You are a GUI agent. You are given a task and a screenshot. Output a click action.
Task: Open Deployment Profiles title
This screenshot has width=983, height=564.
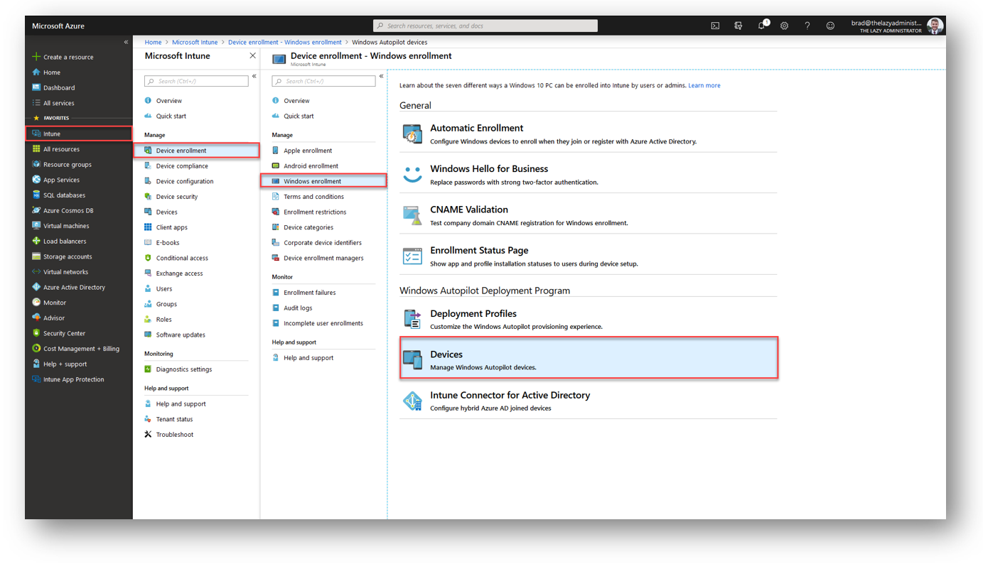[x=473, y=313]
